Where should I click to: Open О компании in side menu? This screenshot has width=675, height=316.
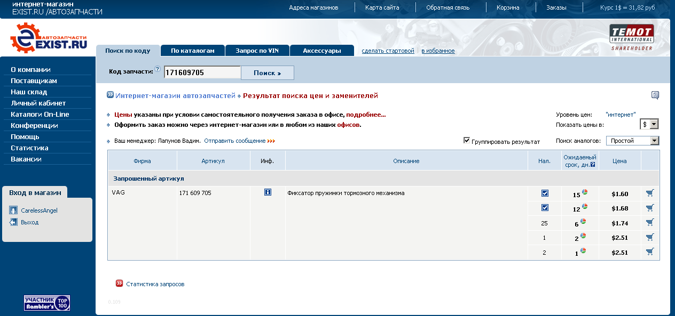(30, 69)
